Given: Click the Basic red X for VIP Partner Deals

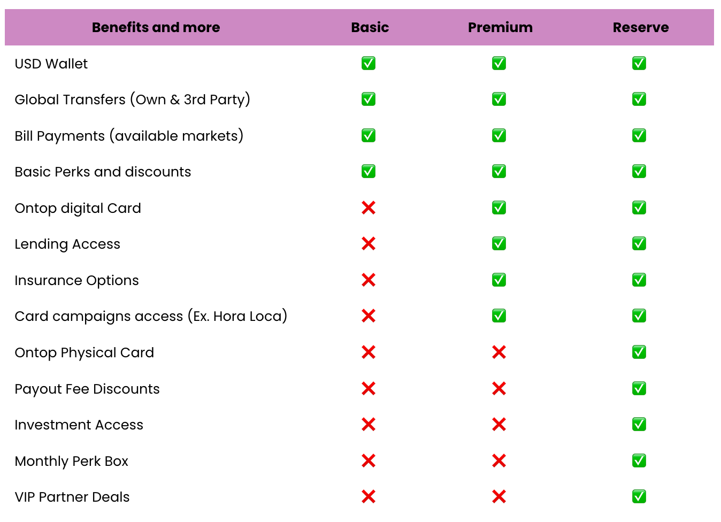Looking at the screenshot, I should [369, 496].
